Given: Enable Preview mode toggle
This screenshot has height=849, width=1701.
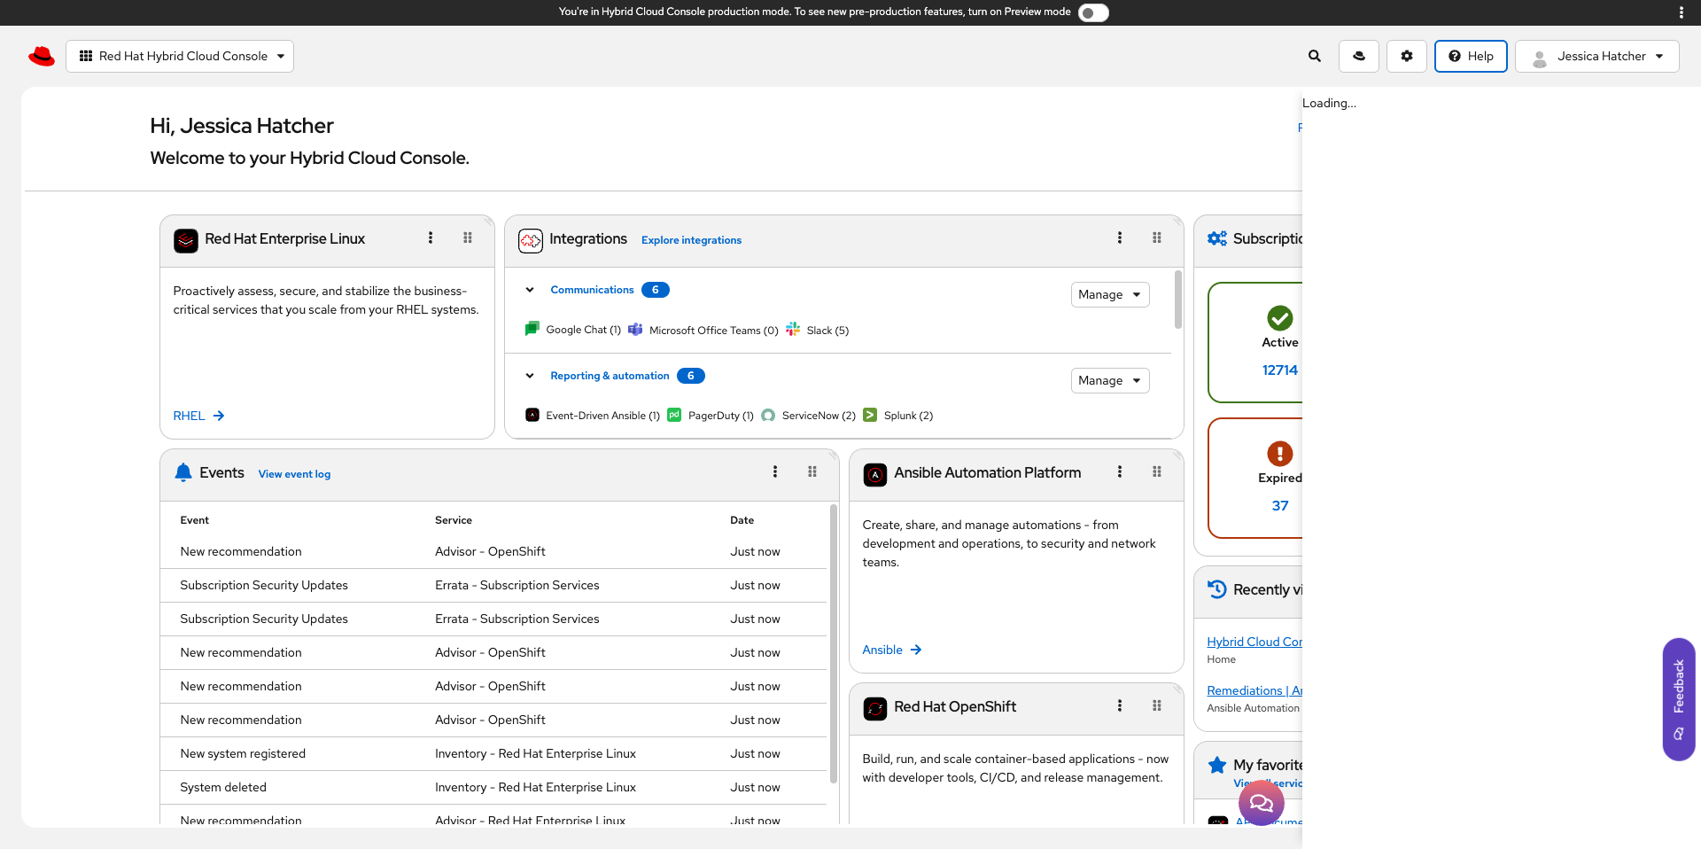Looking at the screenshot, I should point(1093,12).
